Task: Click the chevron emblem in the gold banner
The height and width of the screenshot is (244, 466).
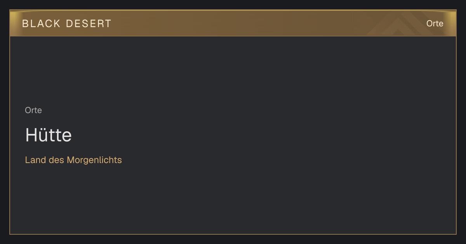Action: pyautogui.click(x=404, y=23)
